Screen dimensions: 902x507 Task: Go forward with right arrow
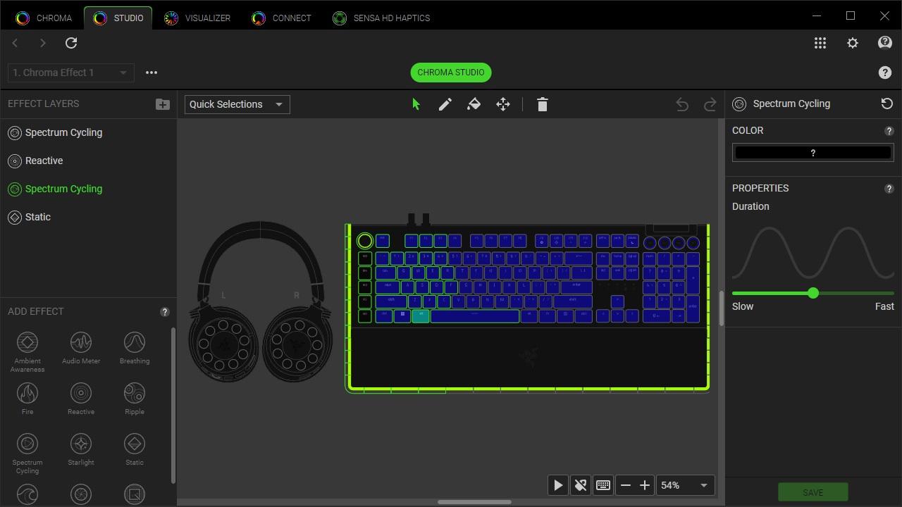click(42, 43)
